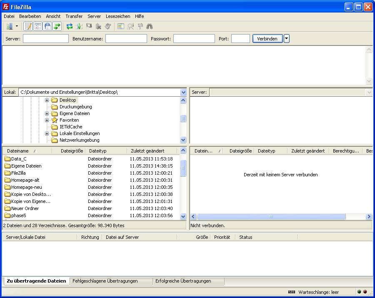This screenshot has height=298, width=375.
Task: Click the local tree scroll down arrow
Action: [183, 140]
